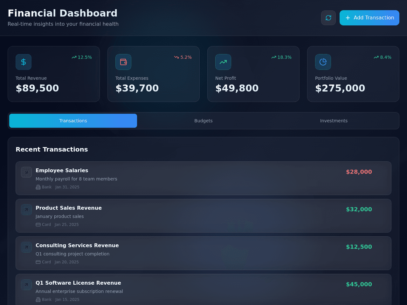The image size is (407, 305).
Task: Click the 8.4% trend indicator
Action: tap(383, 57)
